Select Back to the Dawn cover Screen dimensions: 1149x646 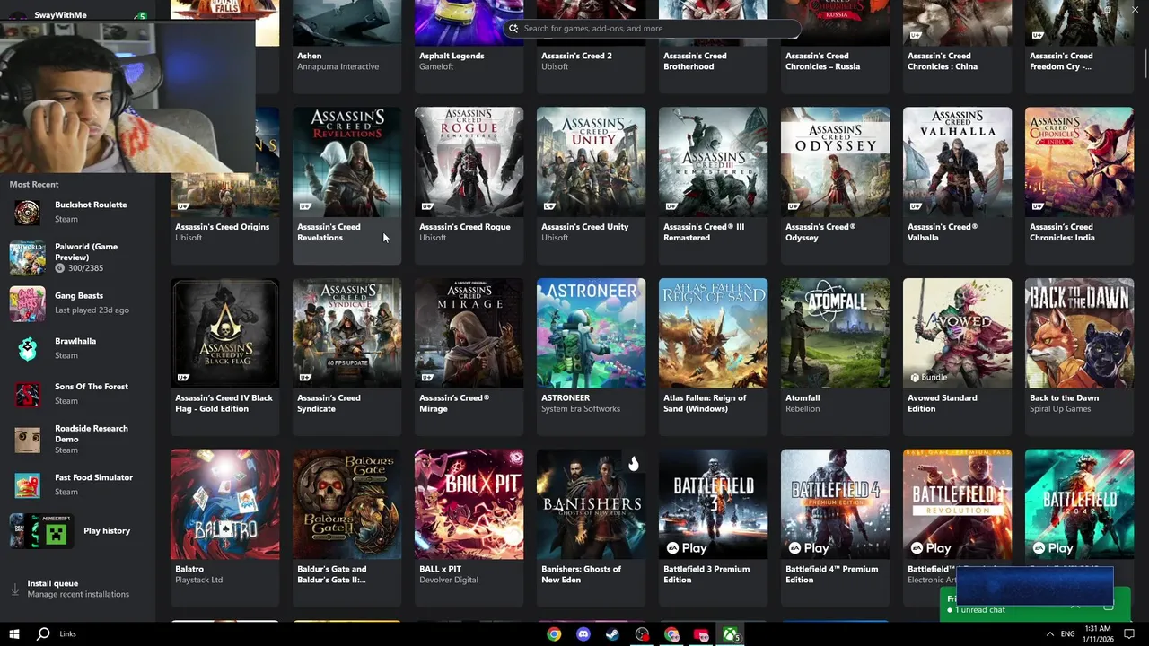coord(1079,333)
